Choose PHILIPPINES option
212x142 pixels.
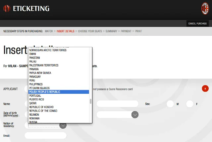[59, 84]
